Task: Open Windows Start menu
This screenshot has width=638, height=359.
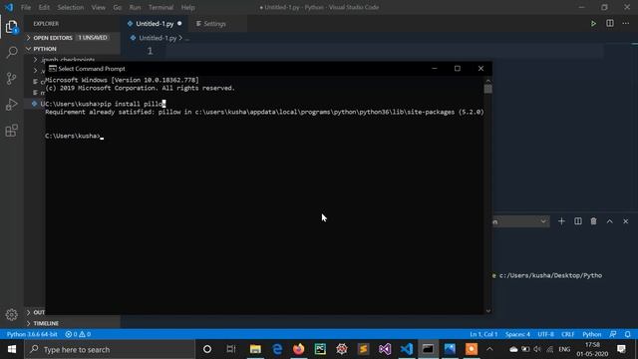Action: pos(12,349)
